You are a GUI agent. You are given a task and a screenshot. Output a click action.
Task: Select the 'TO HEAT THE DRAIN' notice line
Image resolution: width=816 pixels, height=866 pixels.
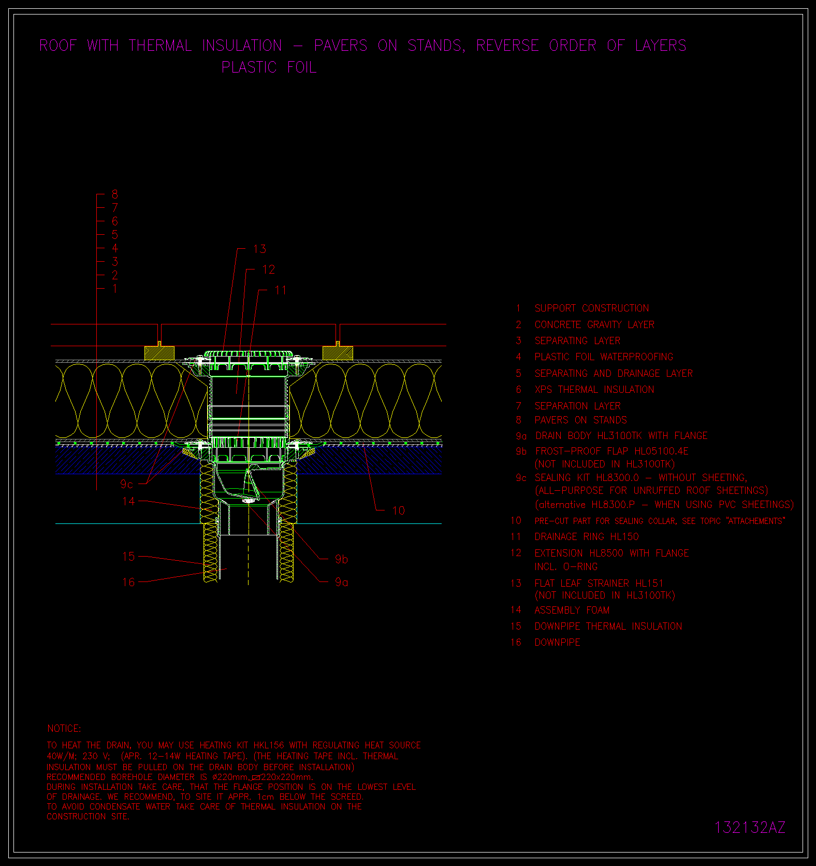(234, 745)
